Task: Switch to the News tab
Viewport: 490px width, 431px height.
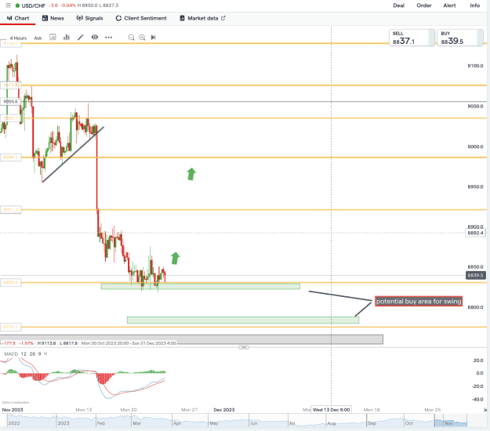Action: click(53, 18)
